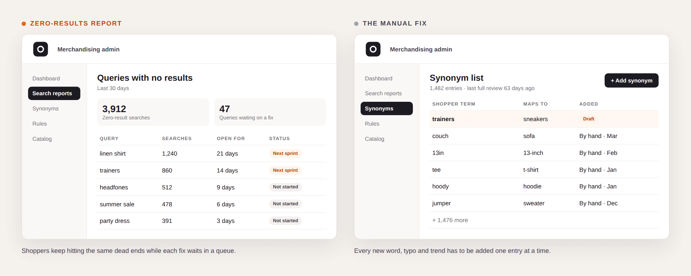This screenshot has width=691, height=276.
Task: Click the '14 days' open-for value
Action: [227, 170]
